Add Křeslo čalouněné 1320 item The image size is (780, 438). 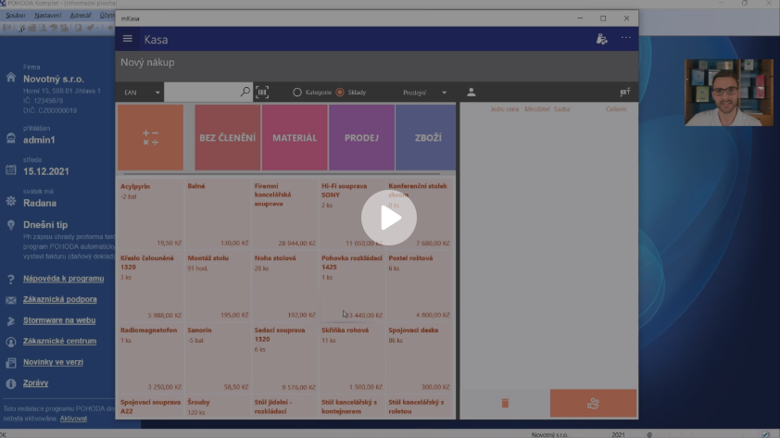coord(150,286)
